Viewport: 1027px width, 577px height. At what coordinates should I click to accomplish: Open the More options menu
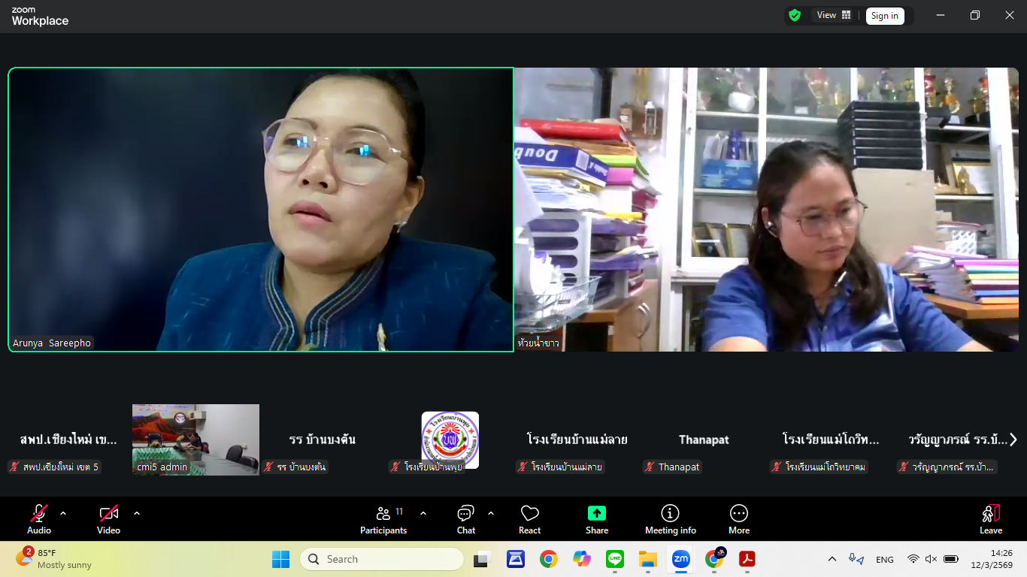(x=738, y=519)
